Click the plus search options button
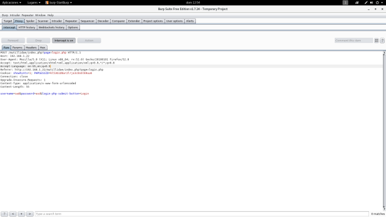This screenshot has width=386, height=217. [x=21, y=214]
